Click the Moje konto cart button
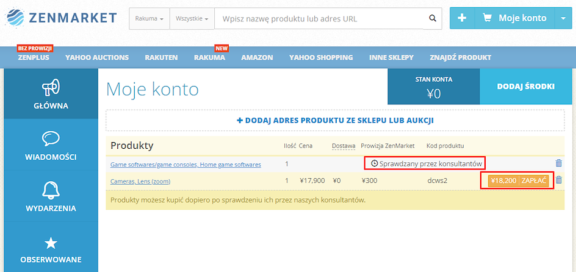576x272 pixels. (514, 18)
